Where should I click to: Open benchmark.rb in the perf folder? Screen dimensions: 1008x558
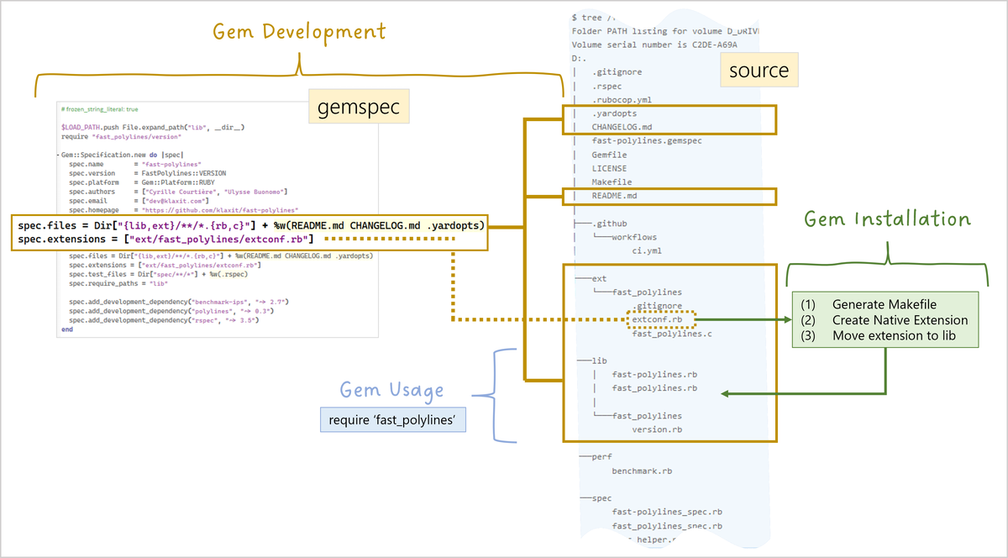click(642, 471)
